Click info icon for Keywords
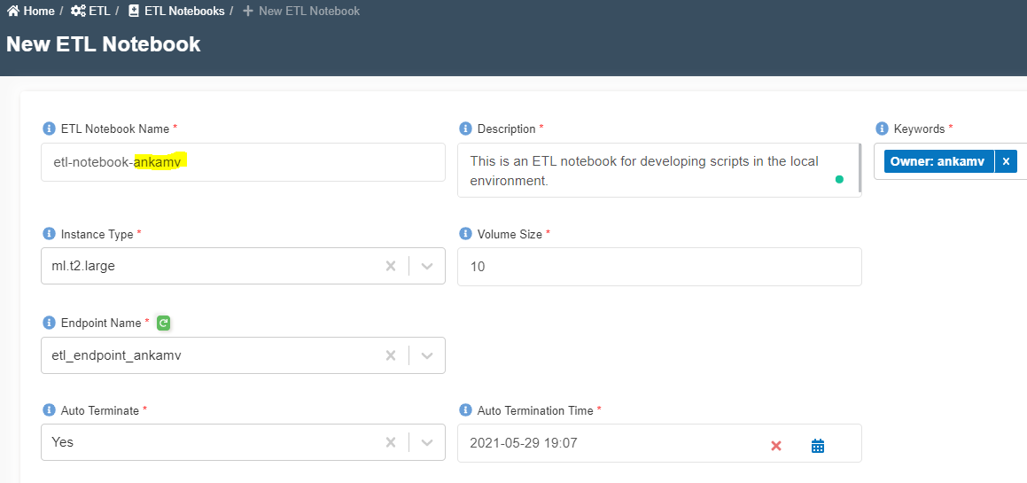The image size is (1027, 483). coord(882,129)
